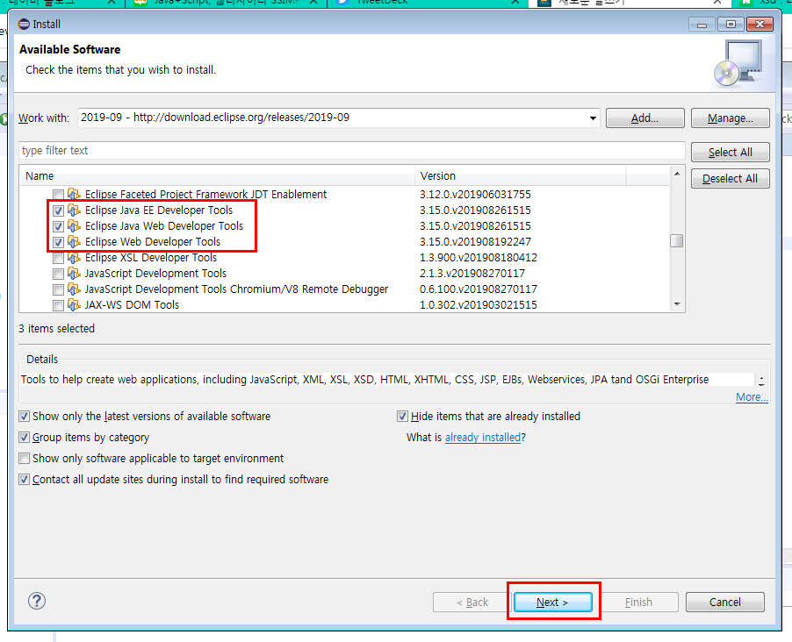Select version 1.3.900.v201908180412 cell
Viewport: 792px width, 642px height.
(478, 257)
